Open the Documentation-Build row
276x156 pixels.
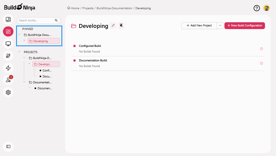[x=168, y=63]
